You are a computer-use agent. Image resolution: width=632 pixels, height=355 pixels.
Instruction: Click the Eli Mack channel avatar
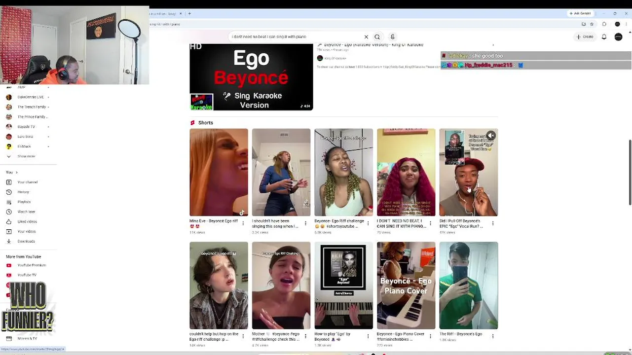(x=8, y=146)
